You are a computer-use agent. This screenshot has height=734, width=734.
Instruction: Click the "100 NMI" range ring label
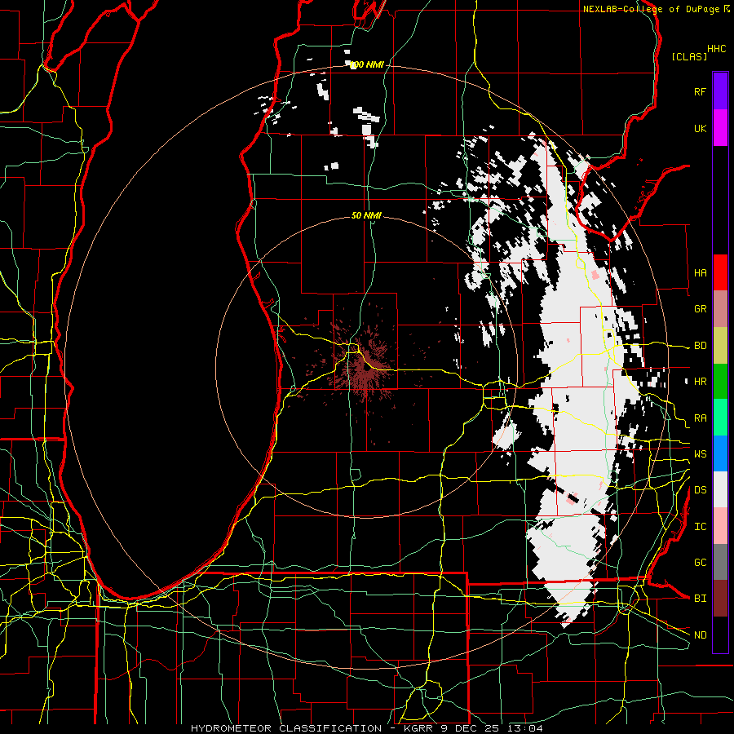pyautogui.click(x=367, y=64)
